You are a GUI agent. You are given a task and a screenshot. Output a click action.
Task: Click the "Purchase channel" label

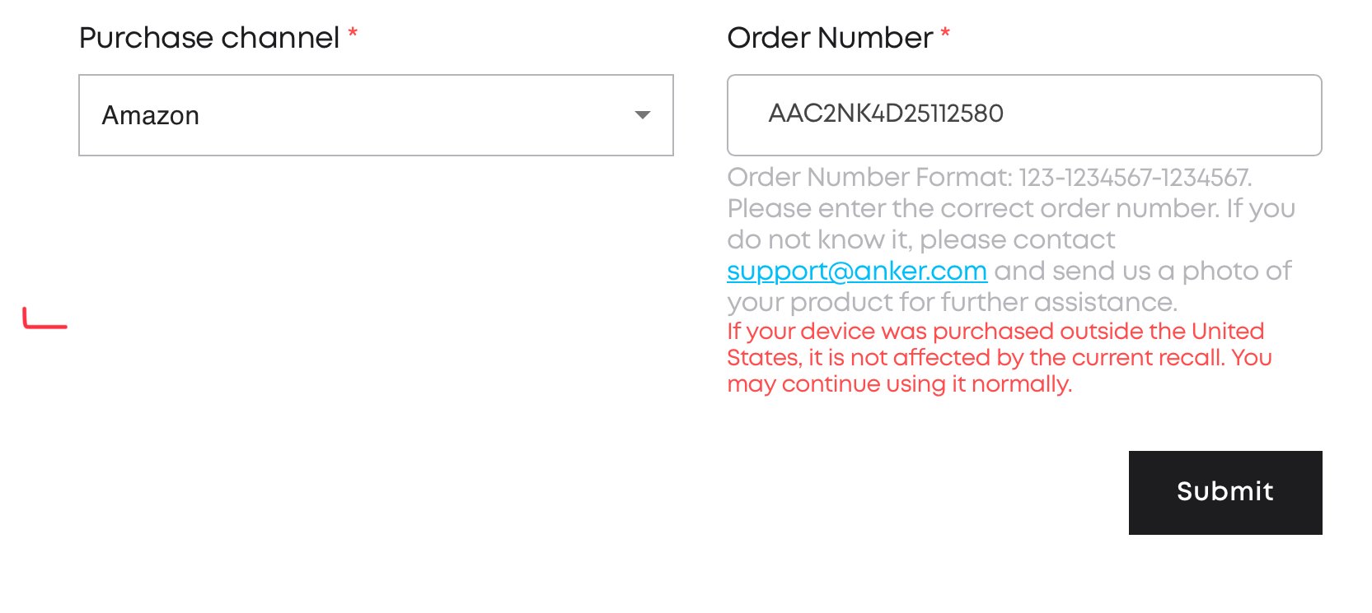coord(209,38)
